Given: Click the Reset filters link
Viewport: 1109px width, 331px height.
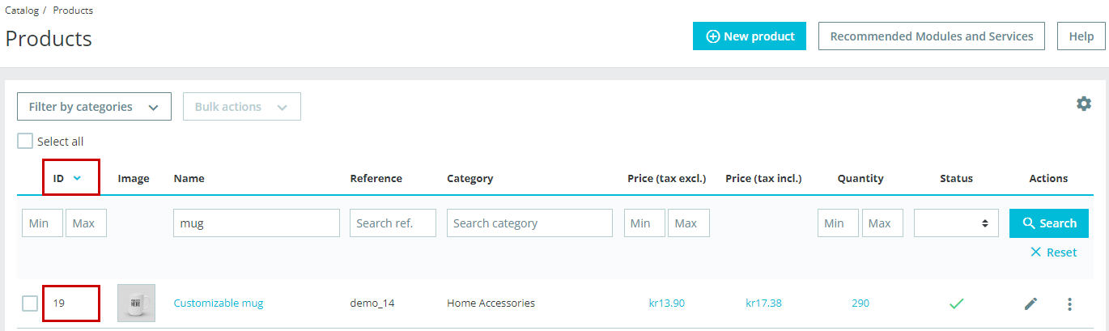Looking at the screenshot, I should [1053, 252].
